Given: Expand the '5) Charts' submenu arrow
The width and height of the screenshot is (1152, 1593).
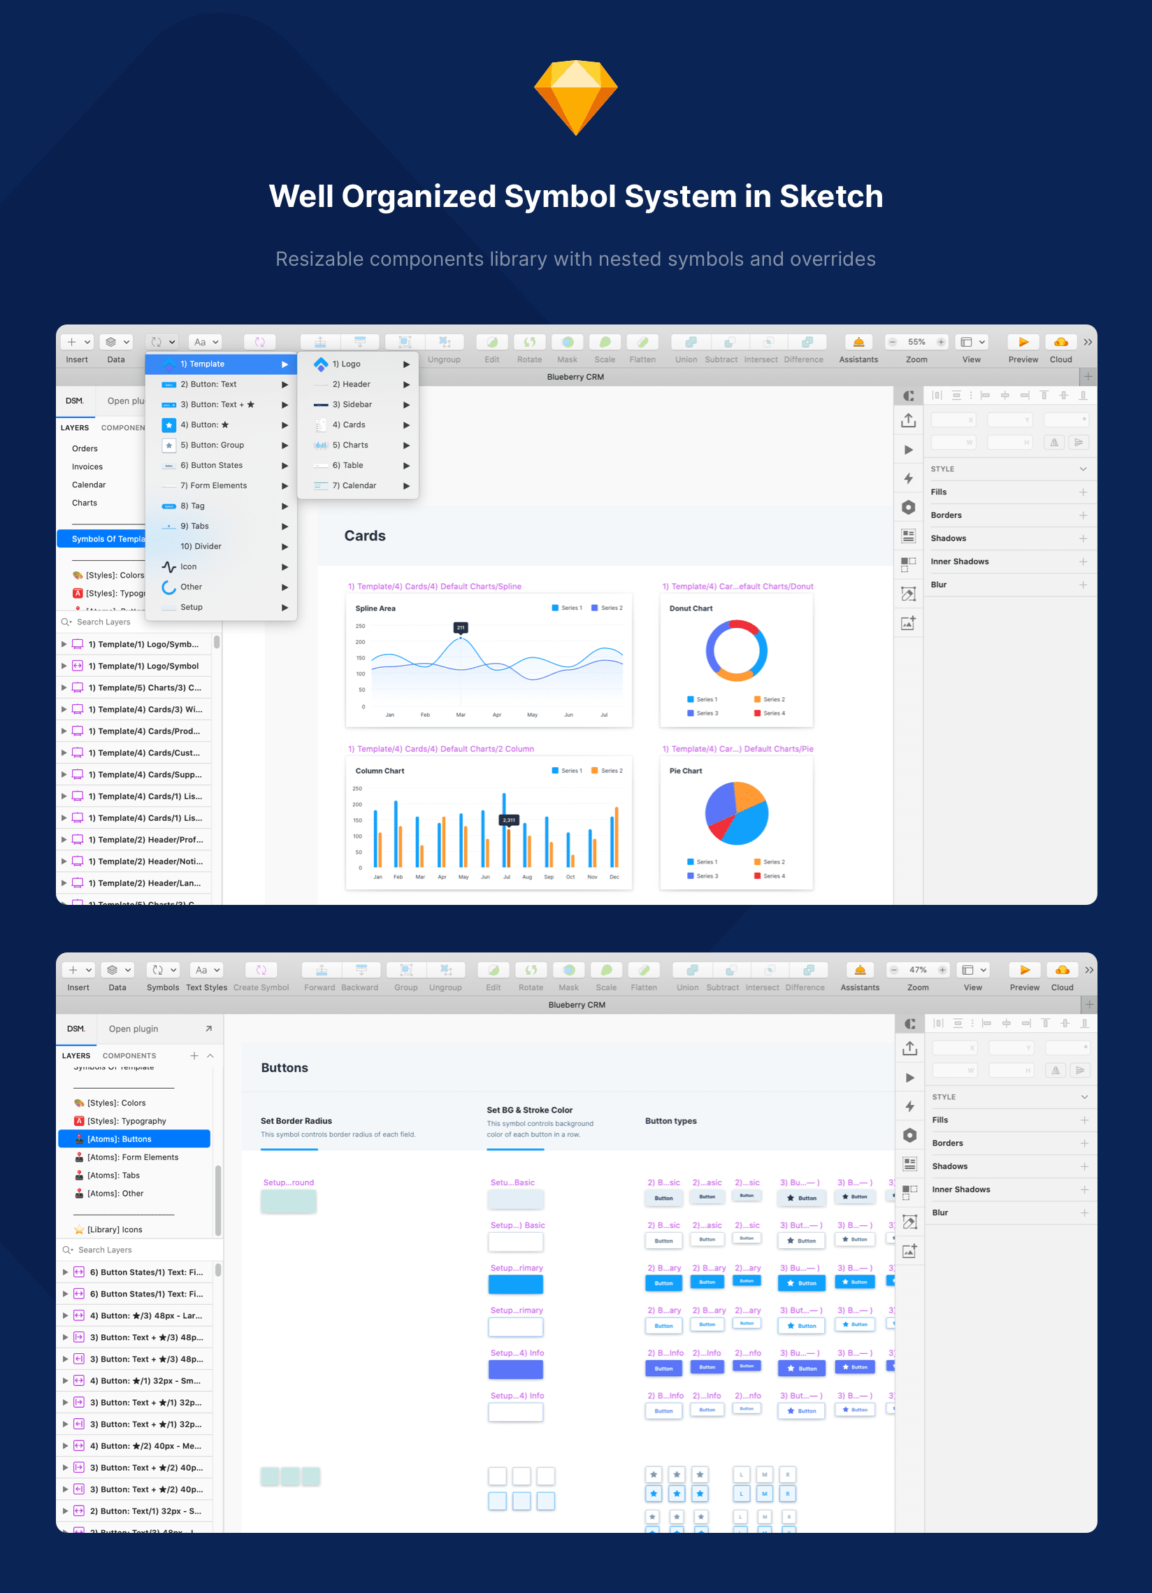Looking at the screenshot, I should click(407, 445).
